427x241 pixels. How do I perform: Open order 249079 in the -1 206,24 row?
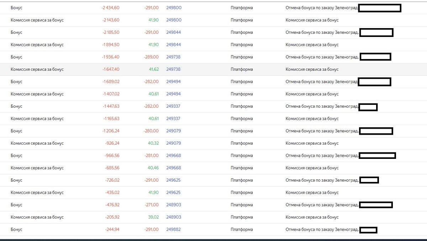tap(173, 131)
